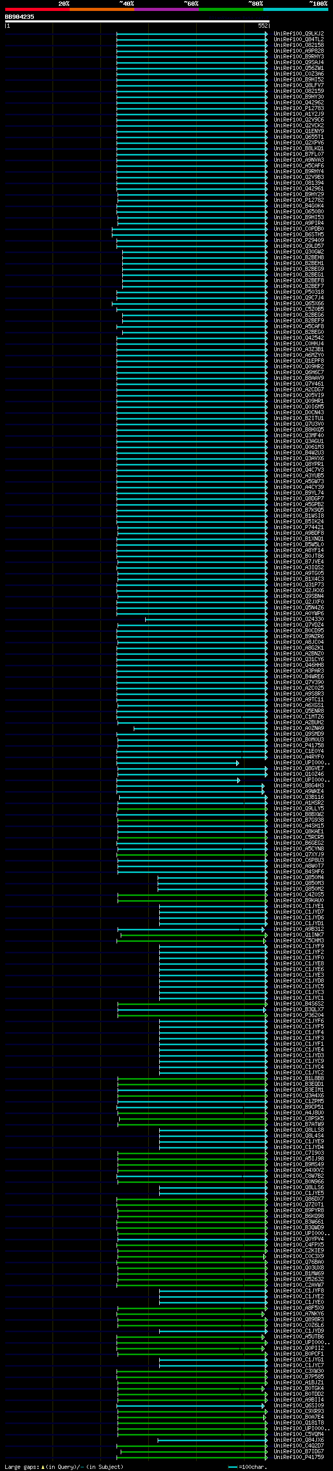Click hit label UniRef100_C4Q2D7

pos(299,1446)
